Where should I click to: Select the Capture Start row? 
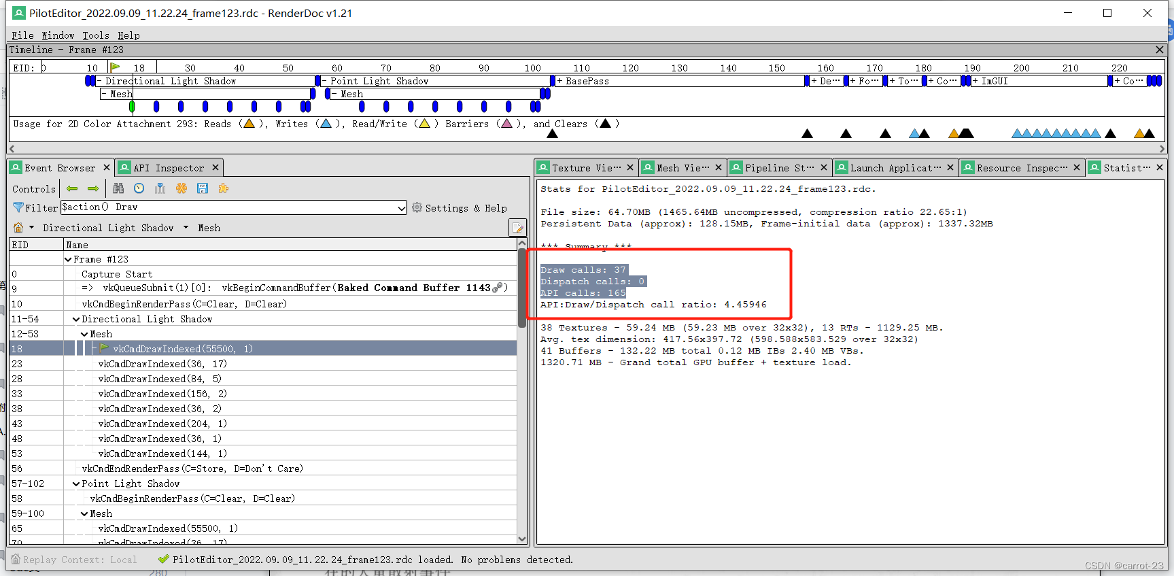[x=263, y=274]
